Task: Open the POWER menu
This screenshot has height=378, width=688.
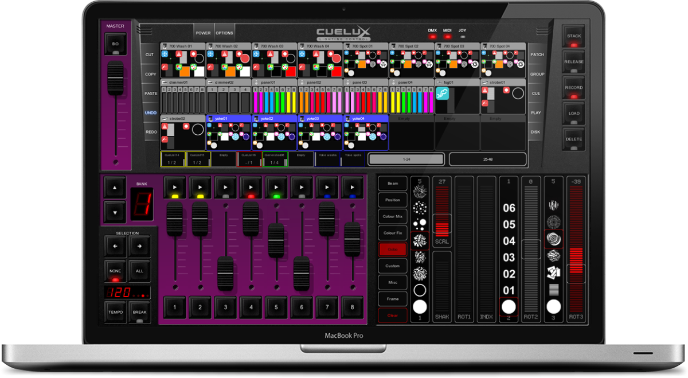Action: [x=203, y=33]
